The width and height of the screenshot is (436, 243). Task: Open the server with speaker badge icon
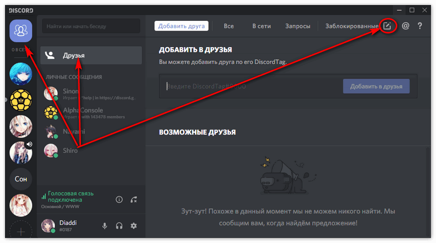coord(21,152)
